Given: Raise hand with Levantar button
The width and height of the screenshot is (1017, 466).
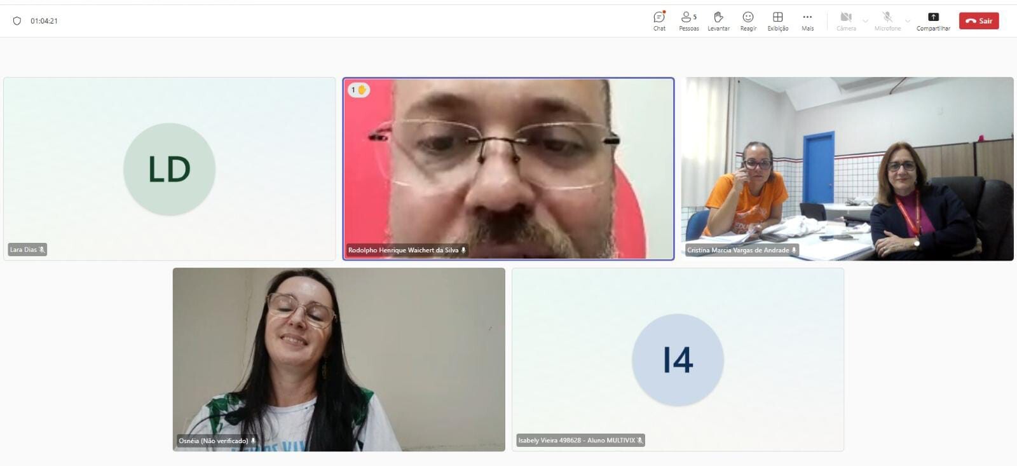Looking at the screenshot, I should [x=718, y=21].
